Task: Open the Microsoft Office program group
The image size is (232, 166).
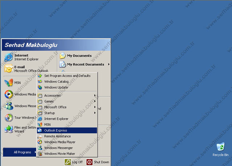Action: [x=67, y=107]
